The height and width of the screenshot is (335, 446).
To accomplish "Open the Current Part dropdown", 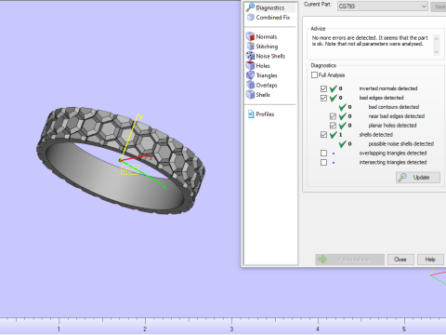I will click(x=383, y=7).
